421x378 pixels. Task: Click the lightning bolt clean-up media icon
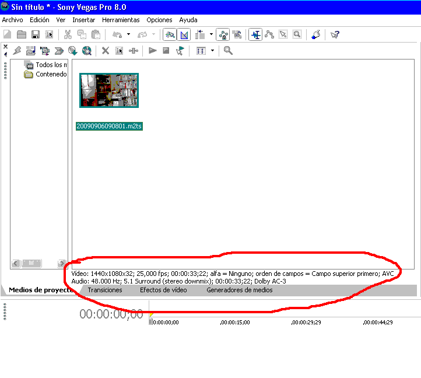coord(17,51)
